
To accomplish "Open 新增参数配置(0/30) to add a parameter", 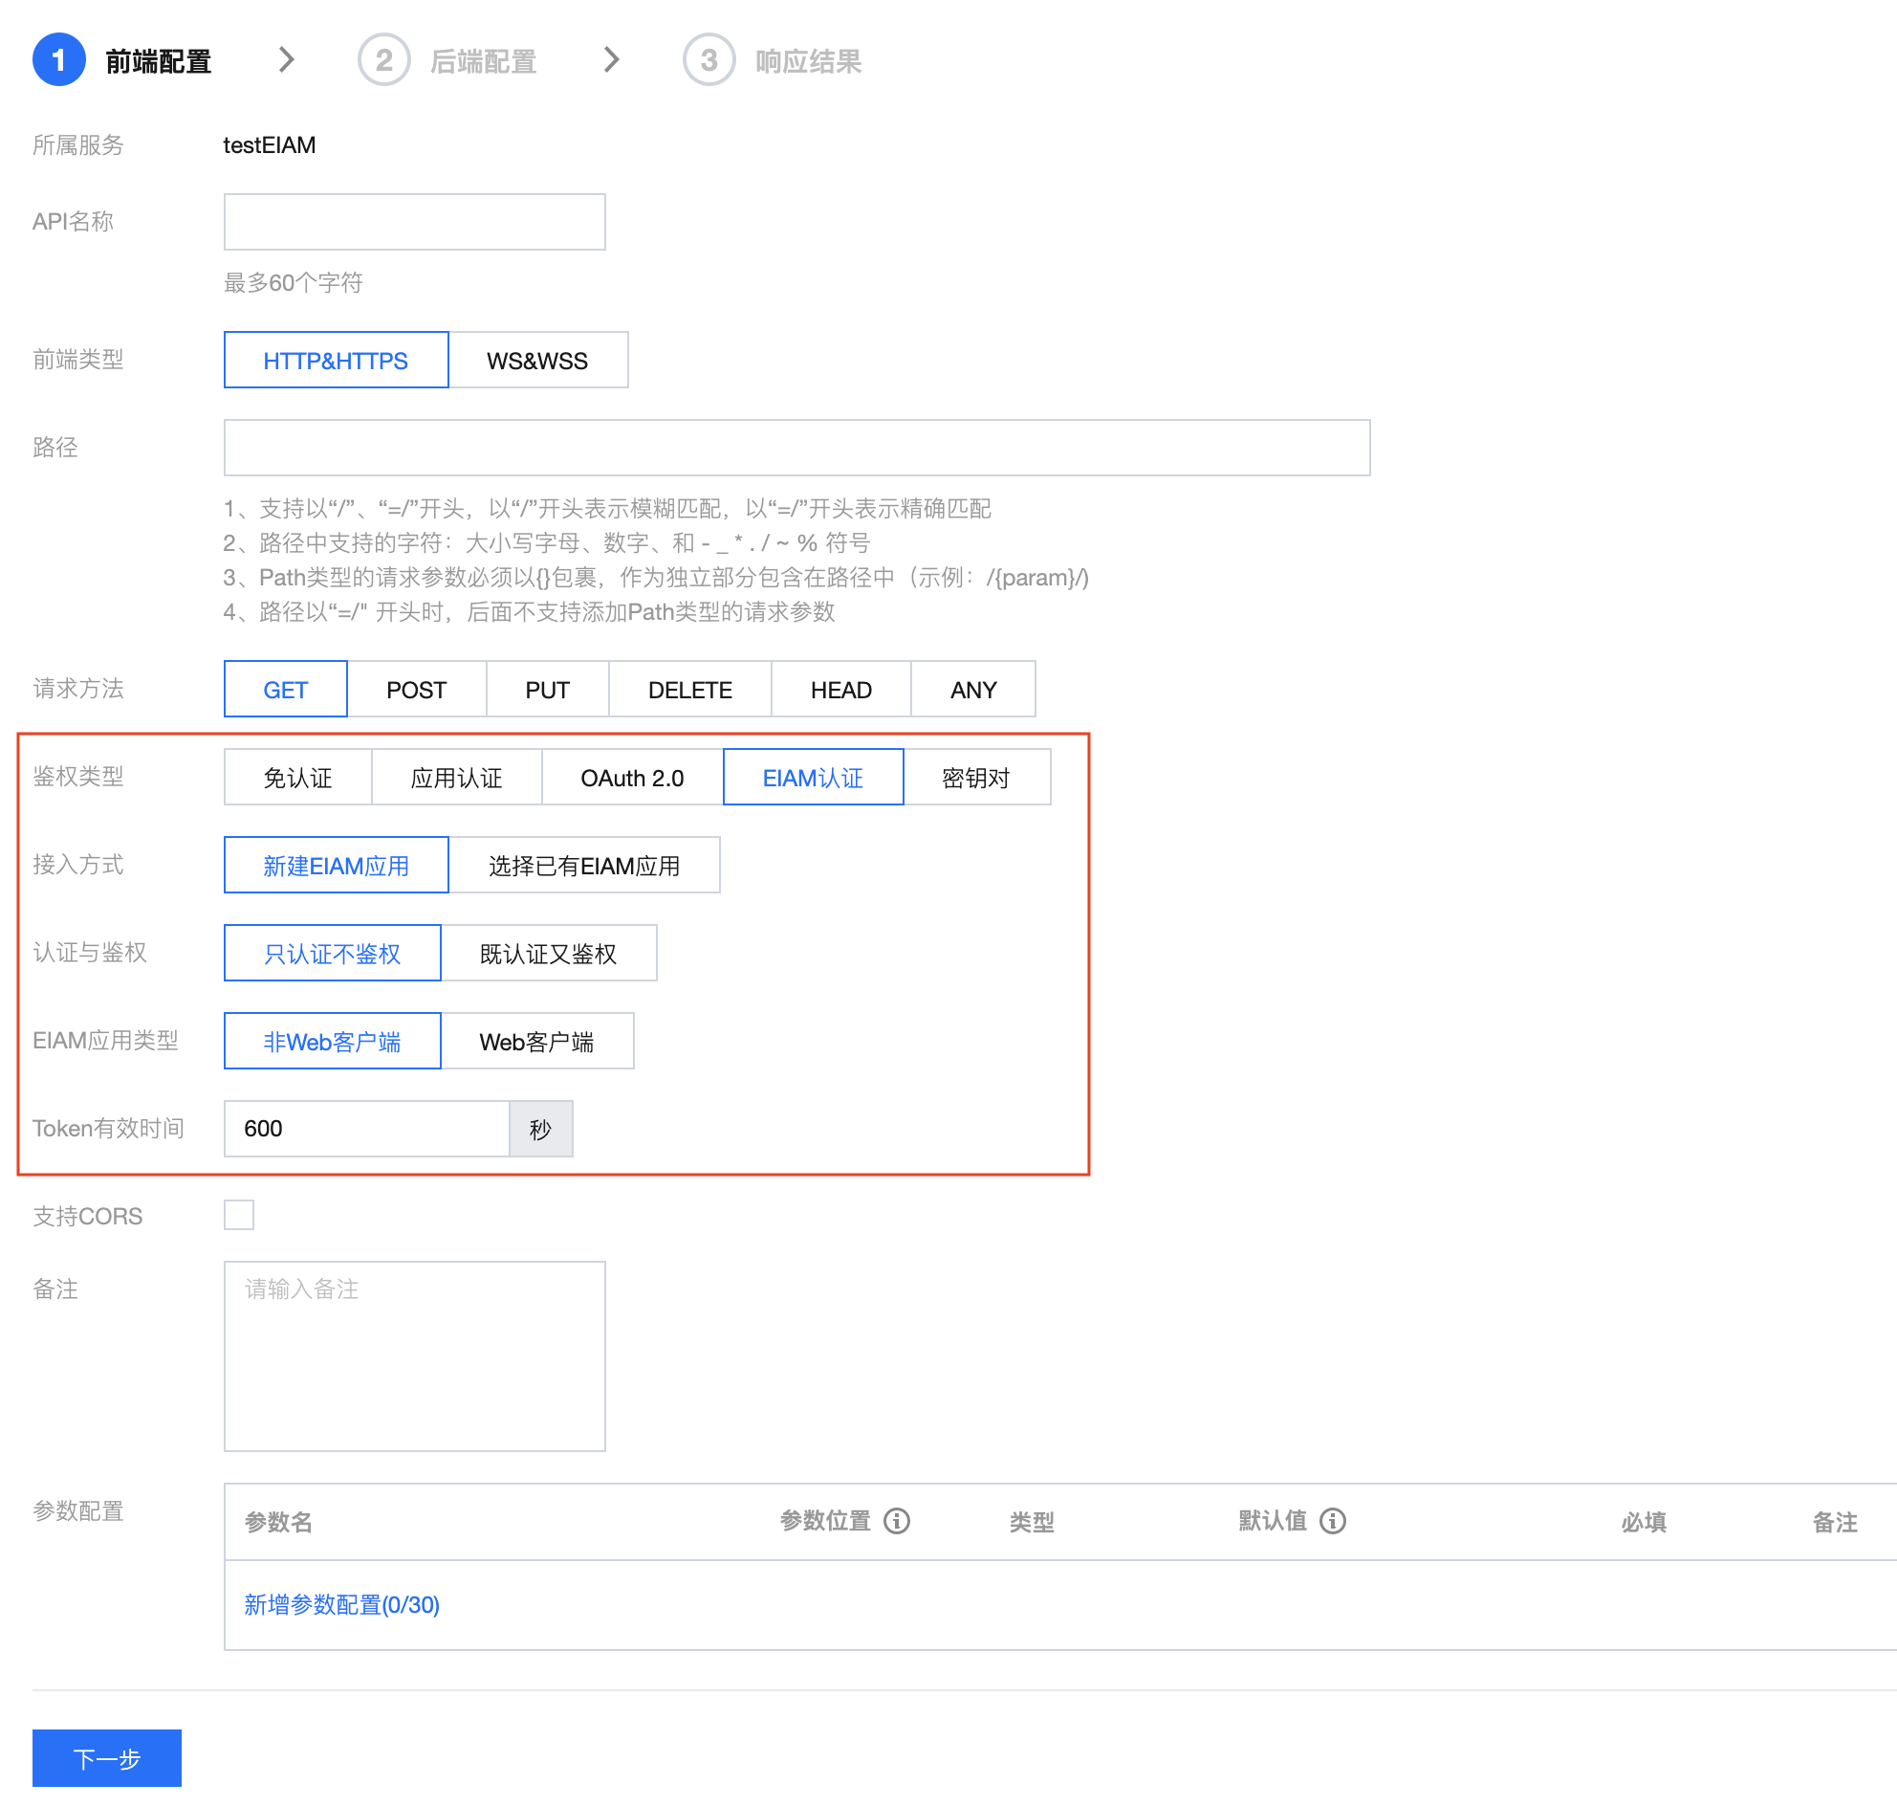I will (x=340, y=1605).
